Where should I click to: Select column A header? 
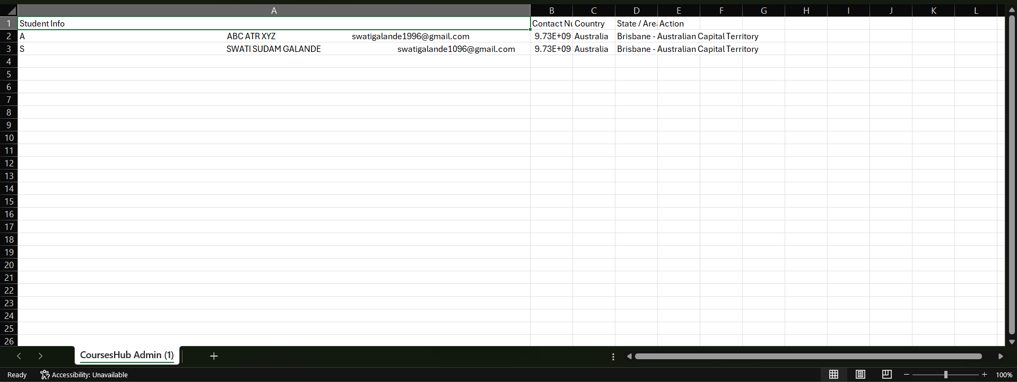point(274,11)
